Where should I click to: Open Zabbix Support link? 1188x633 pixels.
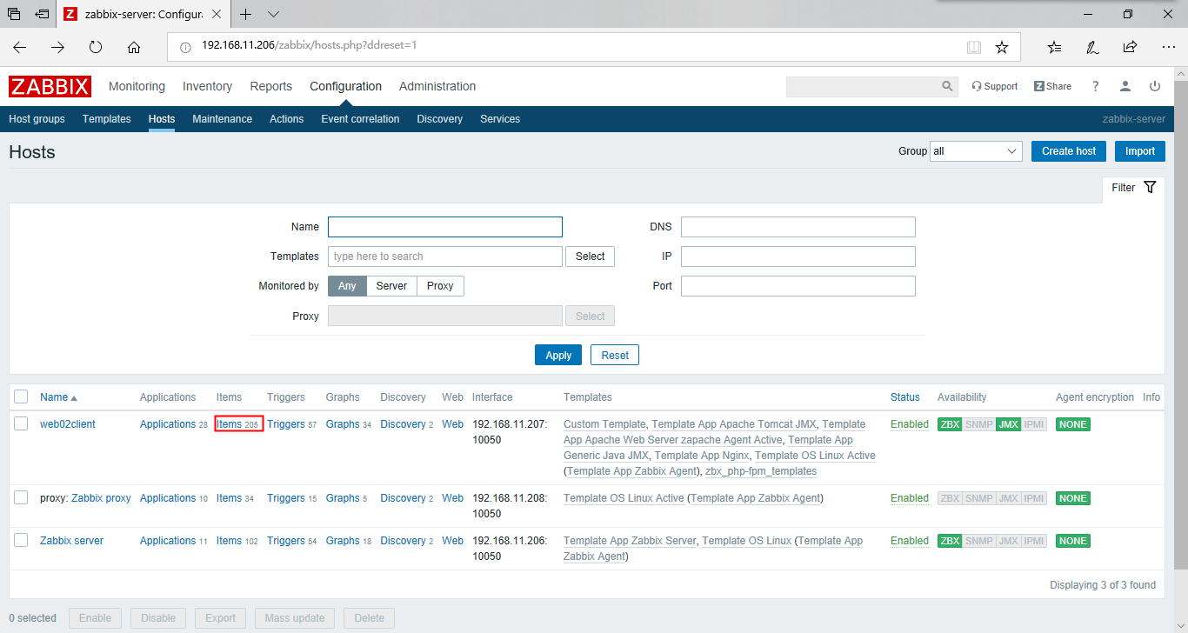click(994, 86)
